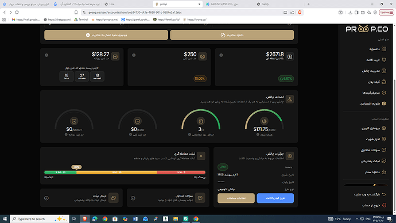
Task: Click the bookmark this page icon
Action: click(x=76, y=13)
